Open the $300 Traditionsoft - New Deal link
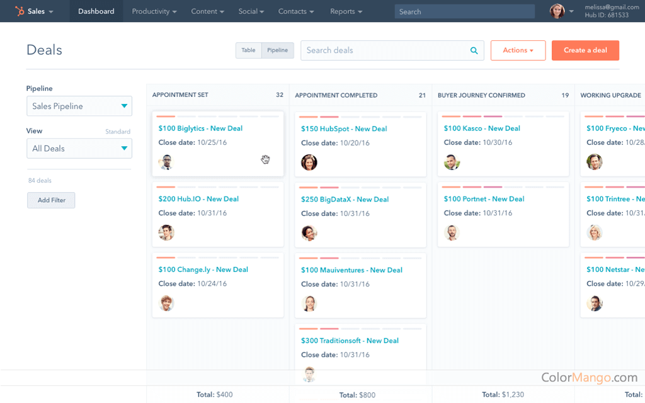Screen dimensions: 645x403 350,341
